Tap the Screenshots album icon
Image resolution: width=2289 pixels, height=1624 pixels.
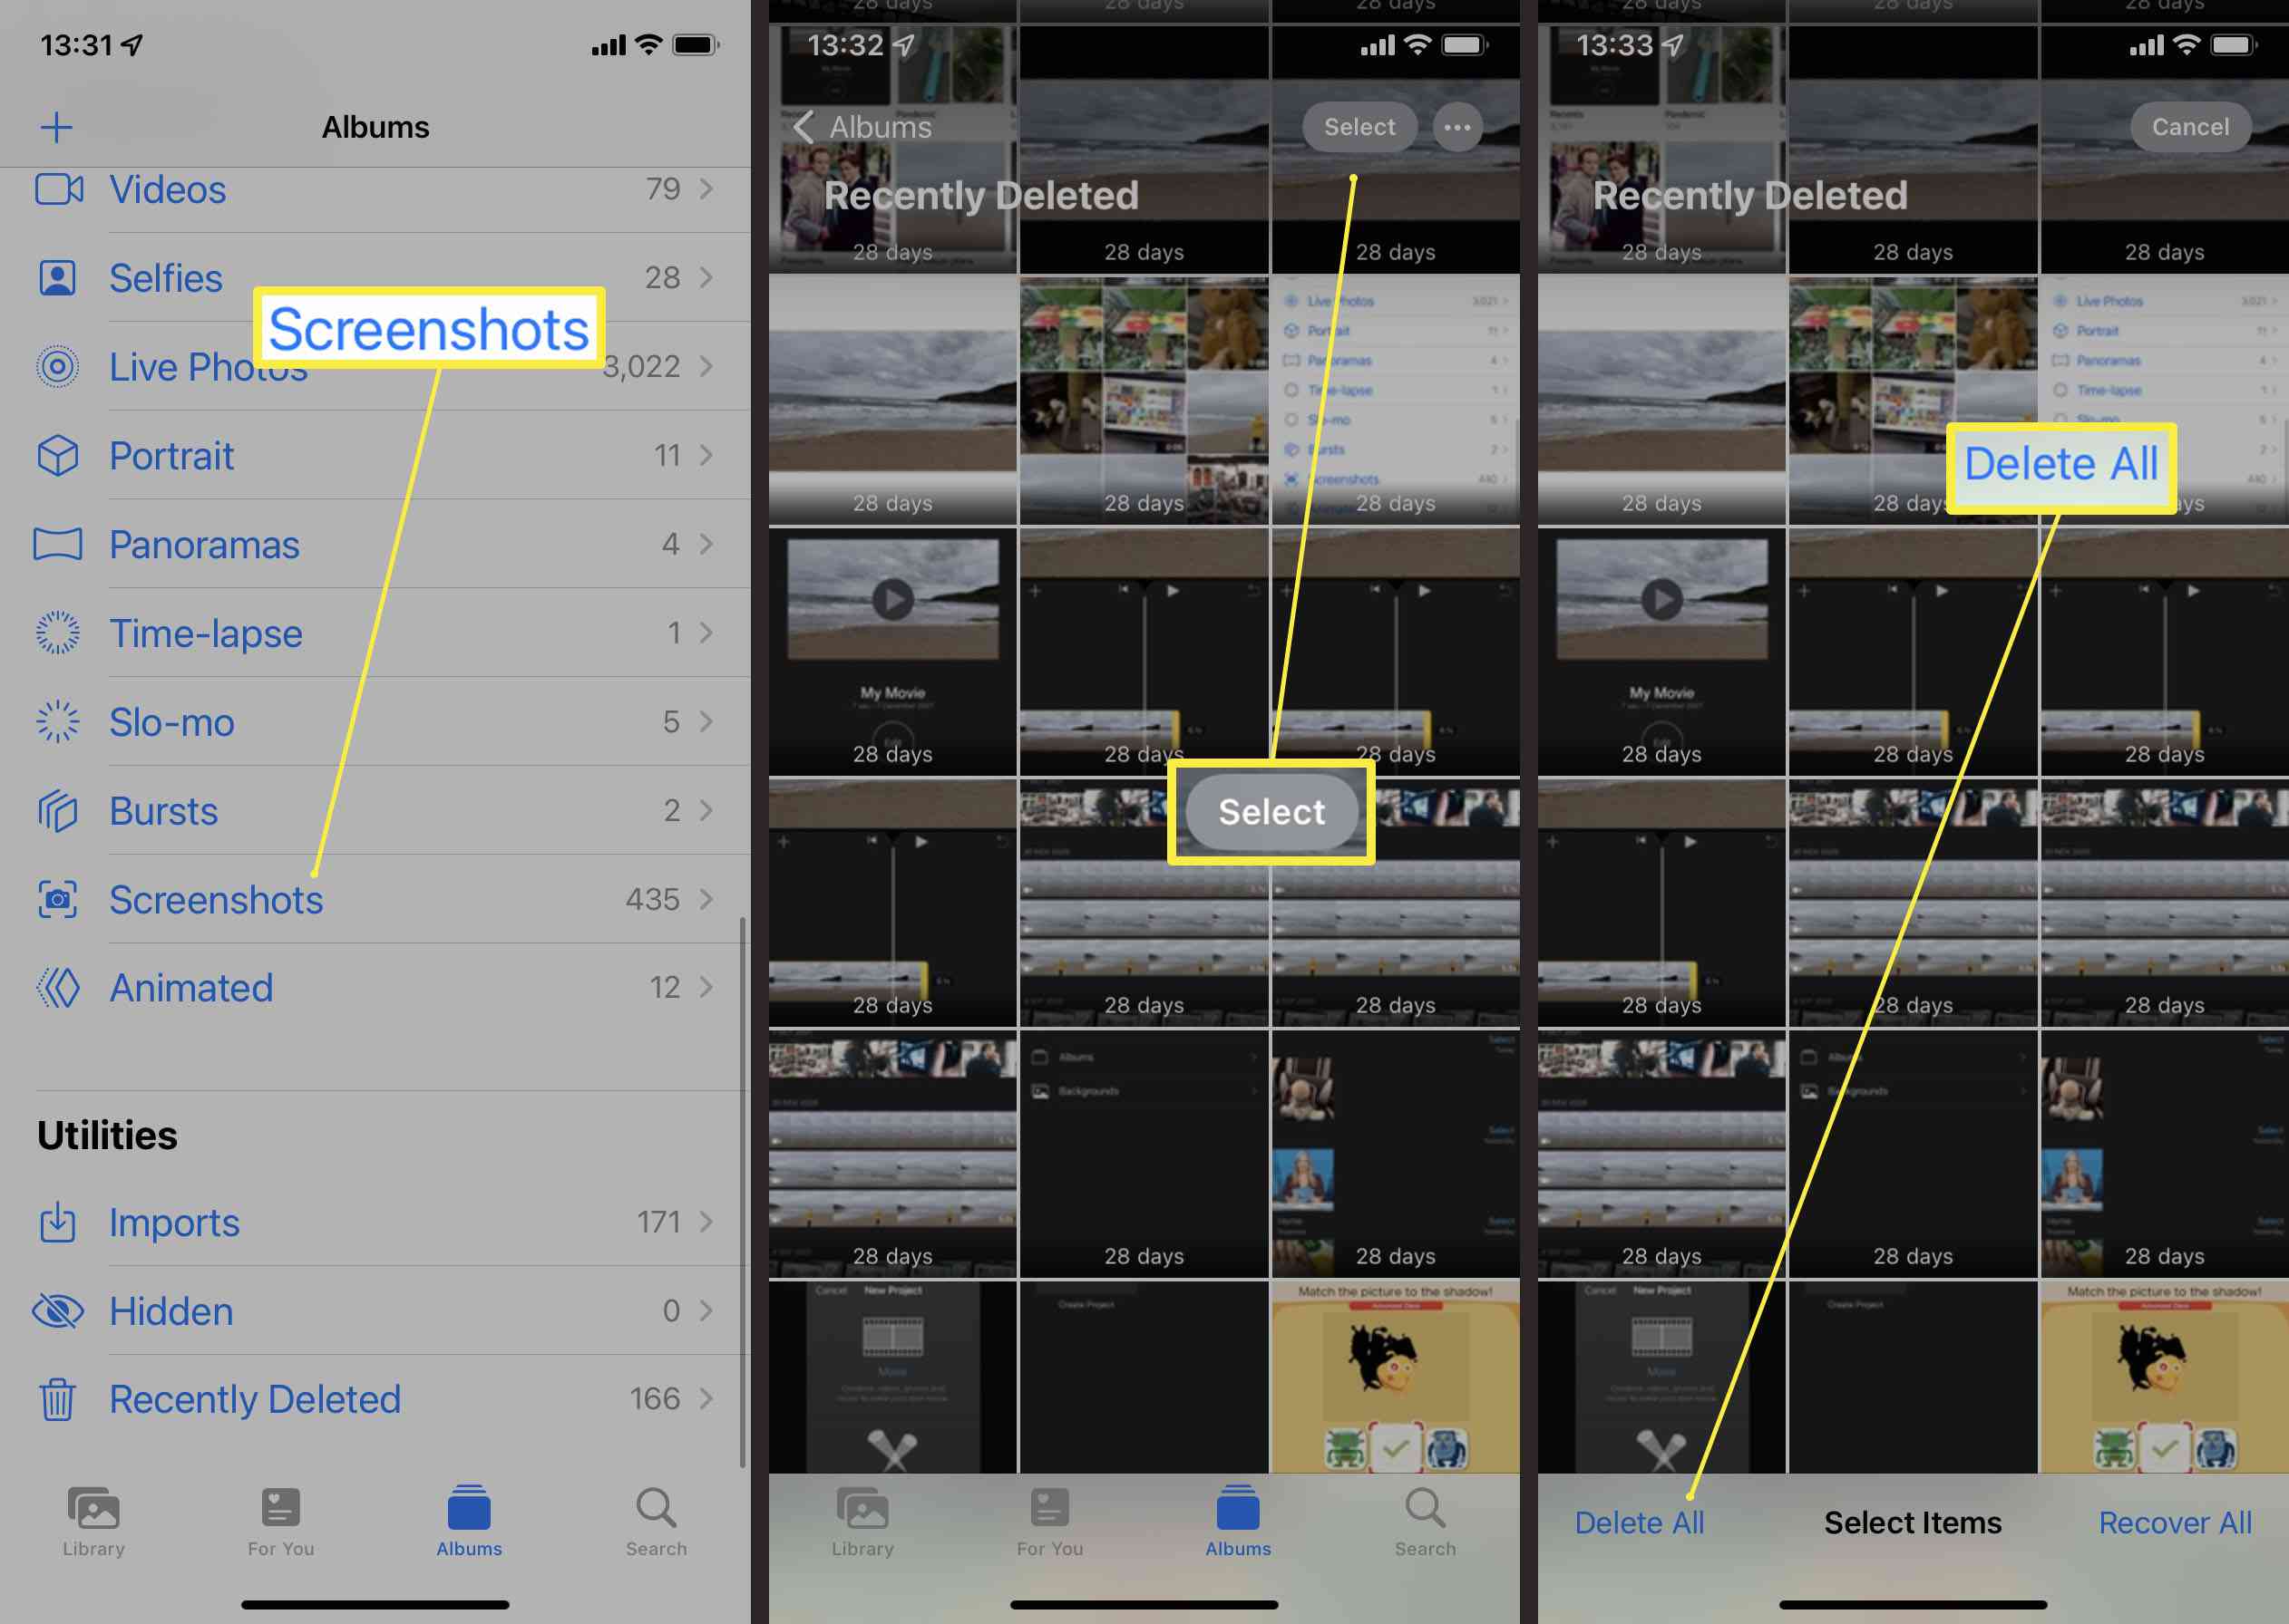coord(56,898)
